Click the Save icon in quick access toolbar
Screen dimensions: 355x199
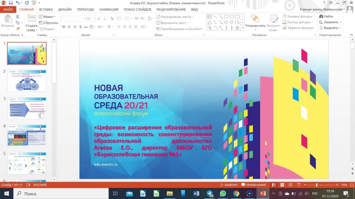click(x=10, y=3)
